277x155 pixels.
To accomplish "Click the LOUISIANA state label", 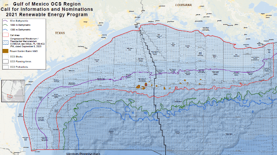I will (184, 5).
